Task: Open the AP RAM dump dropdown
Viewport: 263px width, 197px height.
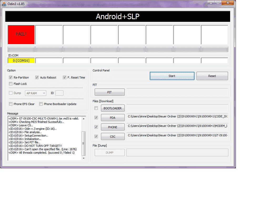Action: pos(36,93)
